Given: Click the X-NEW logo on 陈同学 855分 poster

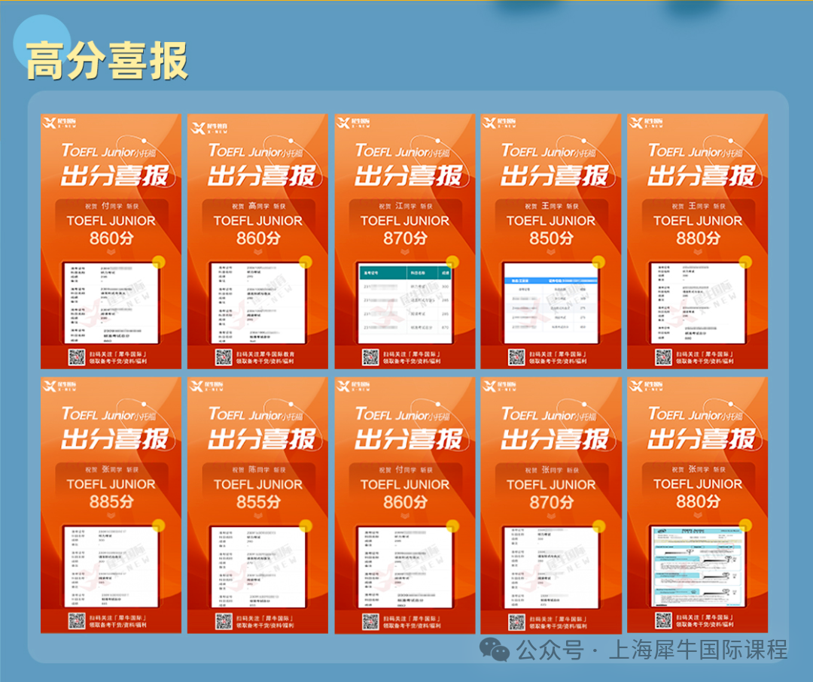Looking at the screenshot, I should tap(206, 386).
